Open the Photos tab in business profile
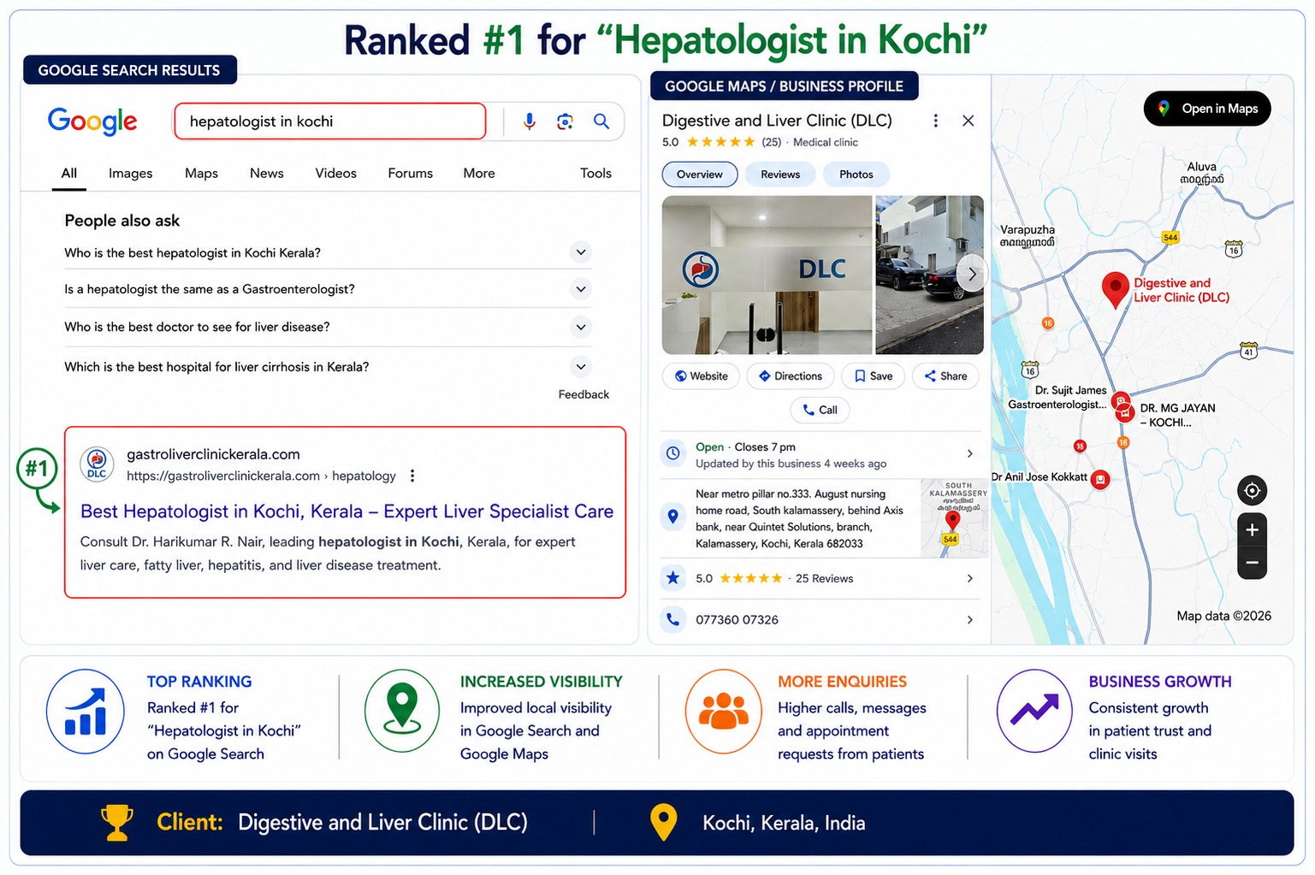This screenshot has width=1315, height=875. 856,174
